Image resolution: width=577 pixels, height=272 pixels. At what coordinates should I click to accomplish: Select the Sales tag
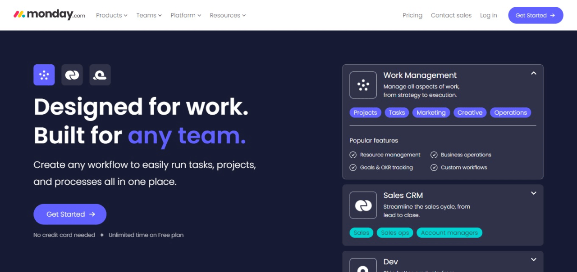(362, 232)
